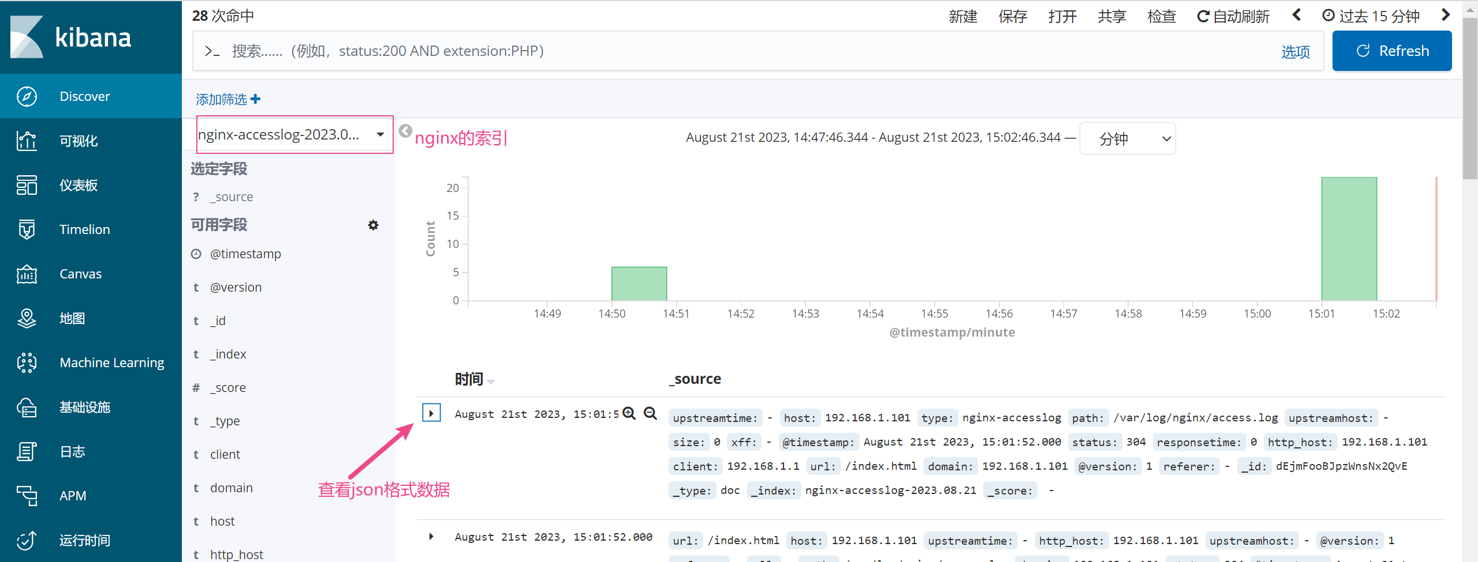
Task: Click the status value 304
Action: pos(1136,442)
